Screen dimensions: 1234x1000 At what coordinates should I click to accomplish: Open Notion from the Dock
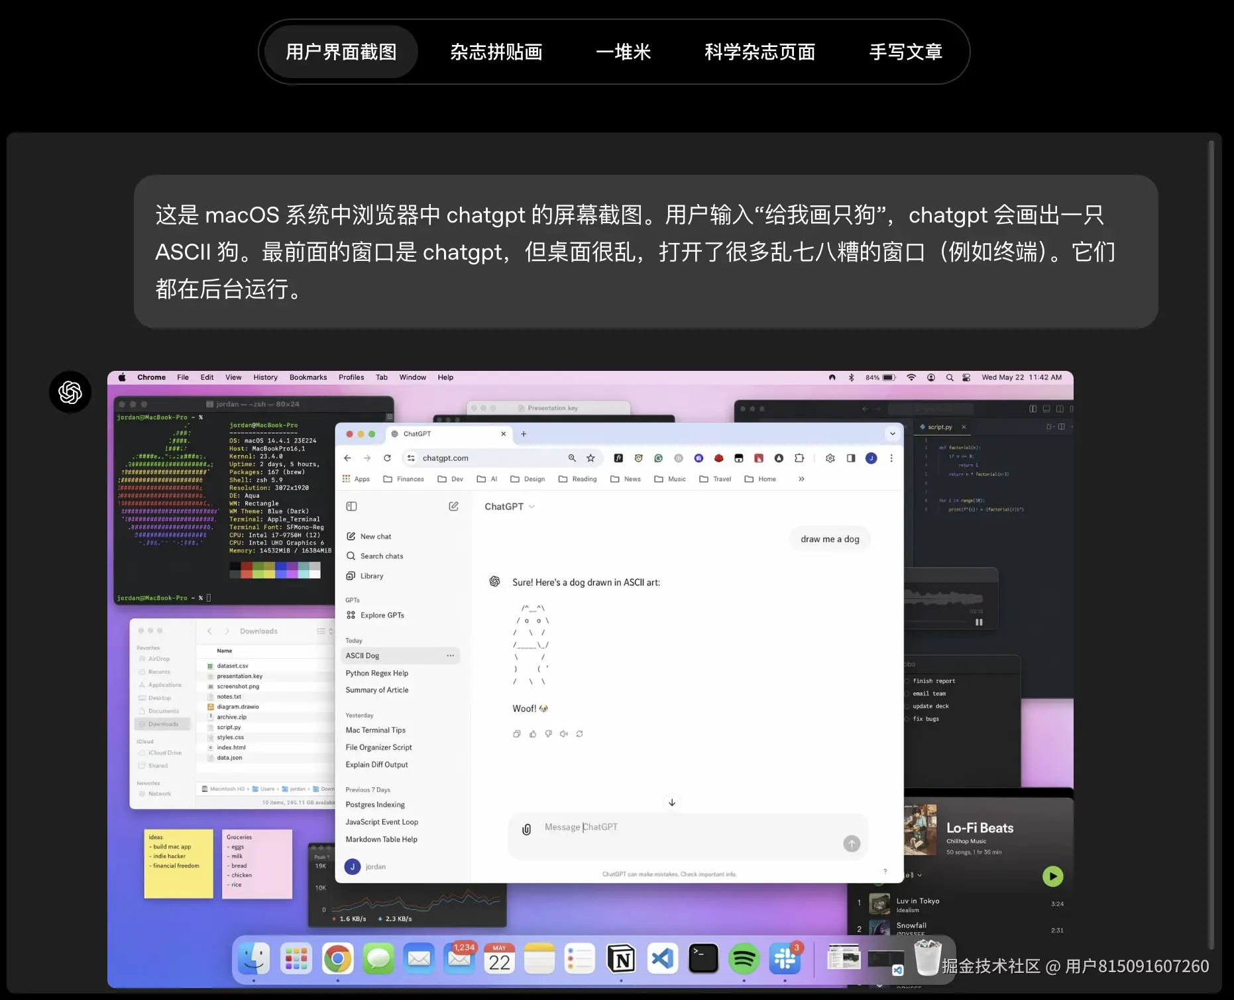621,958
